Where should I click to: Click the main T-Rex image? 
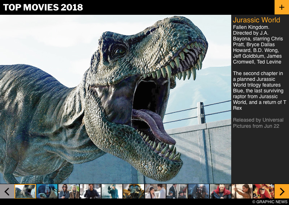(116, 99)
